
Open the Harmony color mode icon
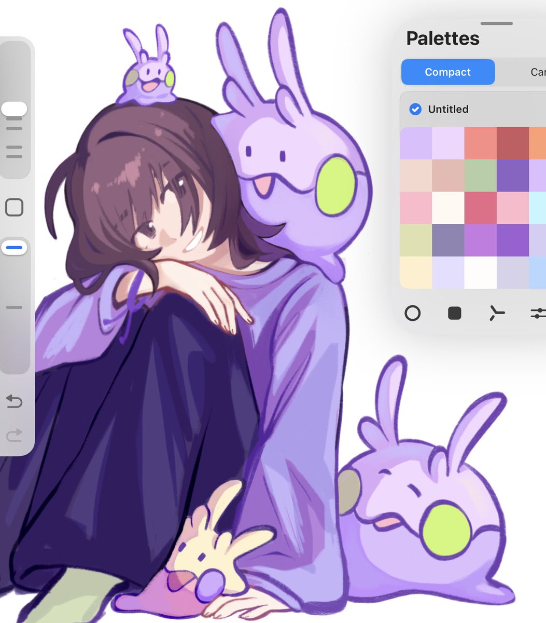tap(497, 313)
